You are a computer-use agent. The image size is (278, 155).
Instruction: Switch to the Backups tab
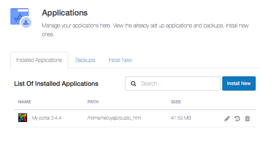pos(85,60)
